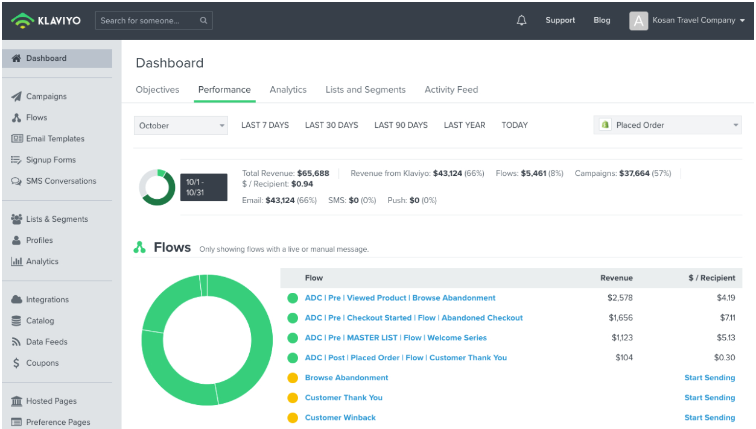Click the SMS Conversations chat icon

coord(16,181)
